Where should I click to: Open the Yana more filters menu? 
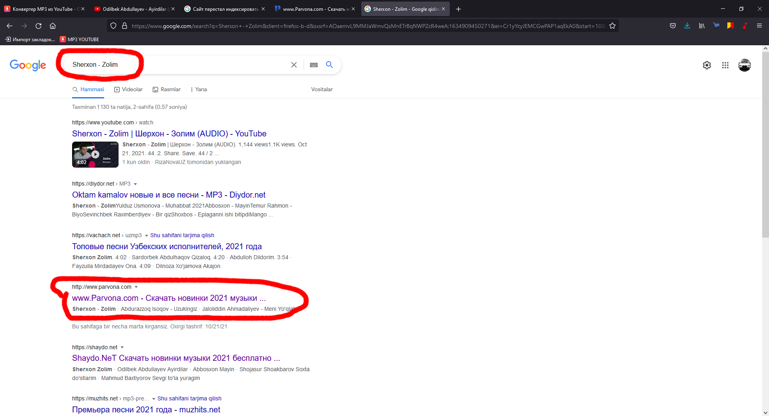pos(199,89)
